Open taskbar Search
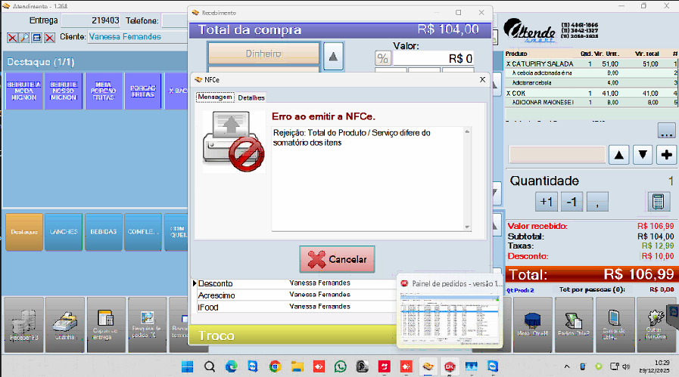This screenshot has width=679, height=377. 210,366
